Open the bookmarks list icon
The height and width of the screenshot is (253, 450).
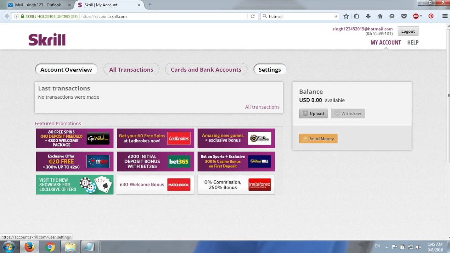356,16
